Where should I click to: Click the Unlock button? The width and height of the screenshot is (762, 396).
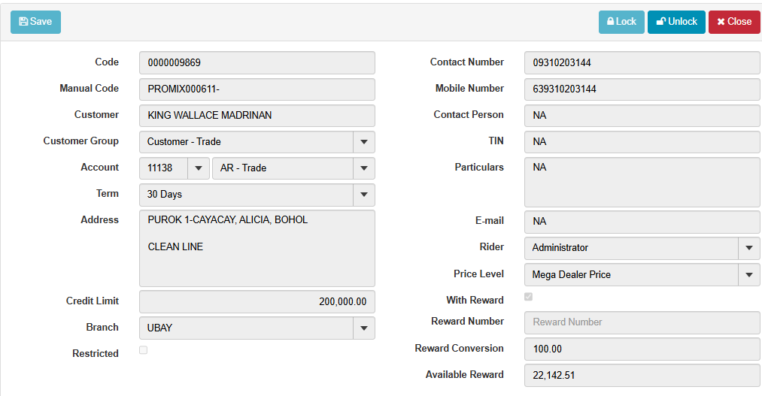(676, 22)
